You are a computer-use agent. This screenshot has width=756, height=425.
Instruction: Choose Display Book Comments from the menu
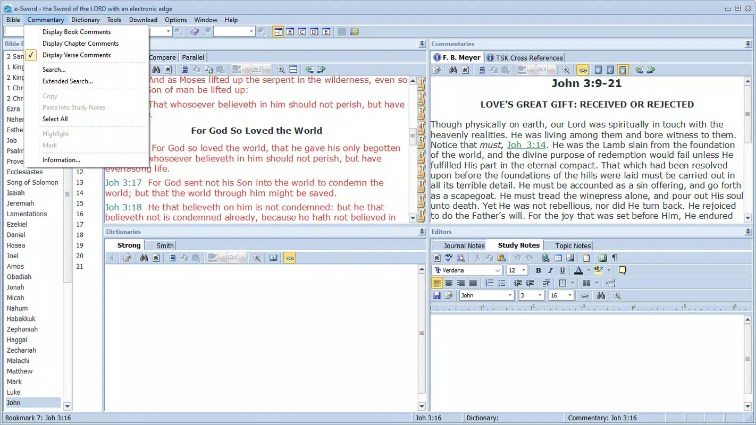(77, 32)
